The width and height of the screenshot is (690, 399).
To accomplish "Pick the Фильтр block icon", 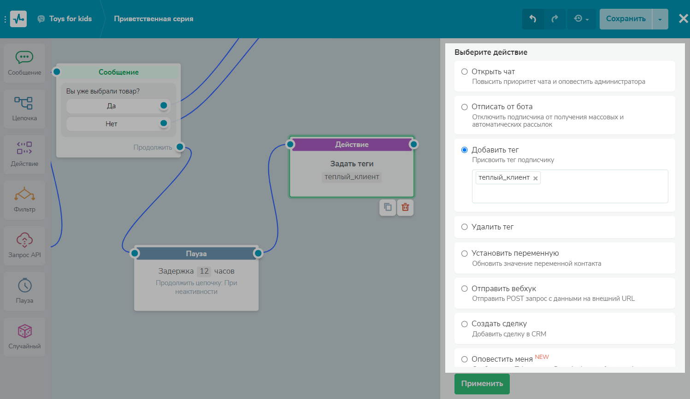I will 24,194.
